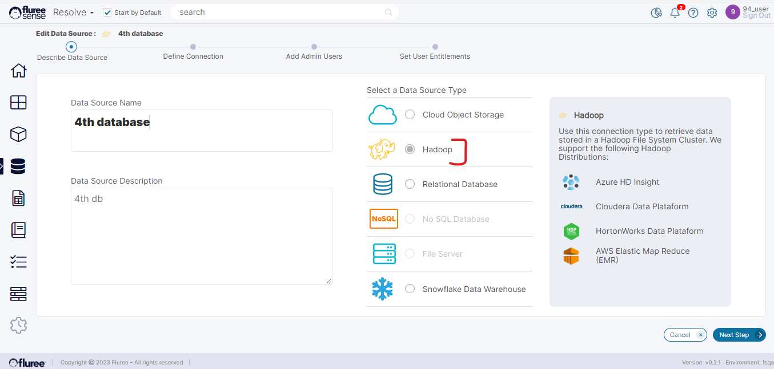Click the help question mark icon

click(x=693, y=13)
